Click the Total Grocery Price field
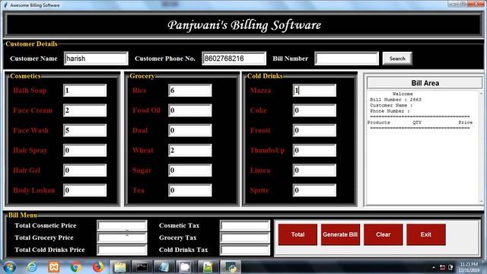 point(122,237)
